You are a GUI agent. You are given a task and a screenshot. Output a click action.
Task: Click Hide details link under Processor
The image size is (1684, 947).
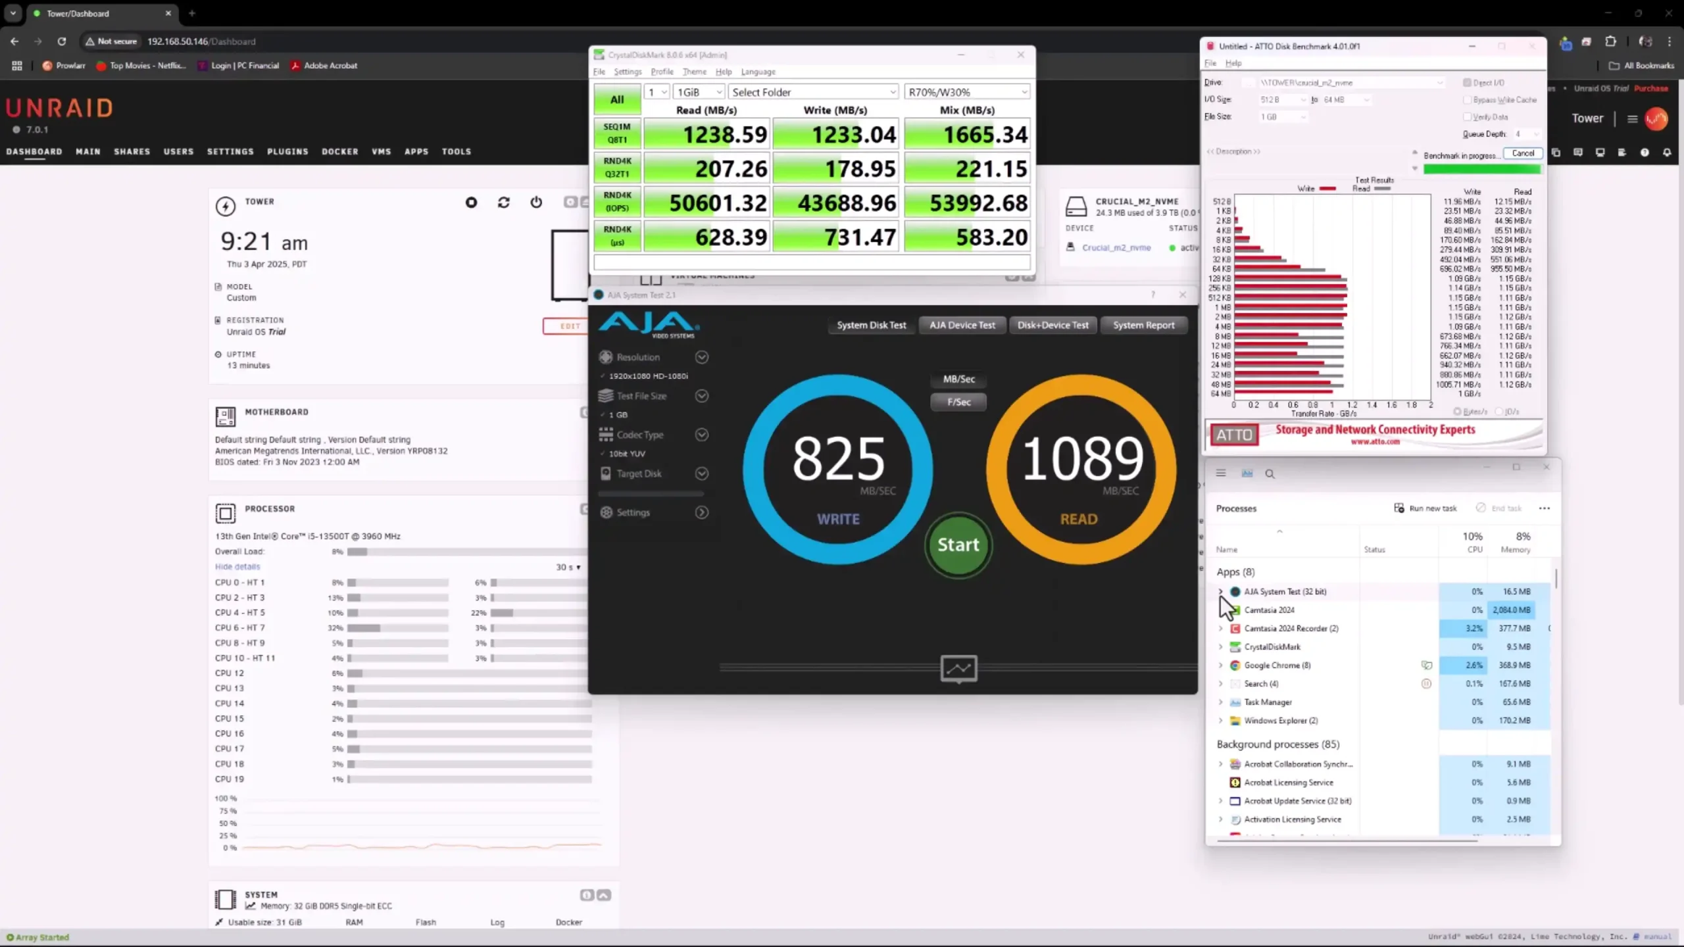(x=237, y=567)
